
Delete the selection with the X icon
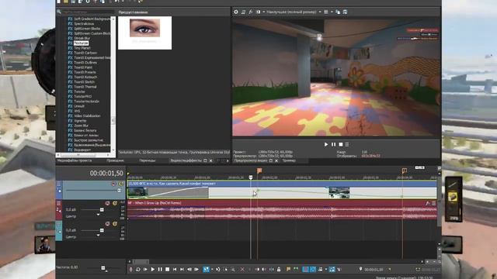(x=242, y=269)
